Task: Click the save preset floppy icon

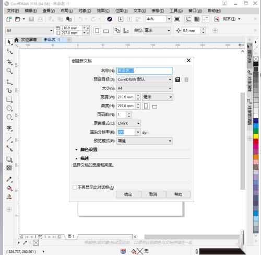Action: click(177, 79)
